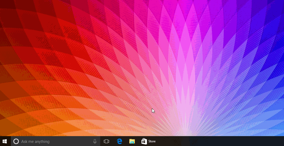Activate the Cortana microphone icon
The width and height of the screenshot is (284, 146).
[x=95, y=141]
